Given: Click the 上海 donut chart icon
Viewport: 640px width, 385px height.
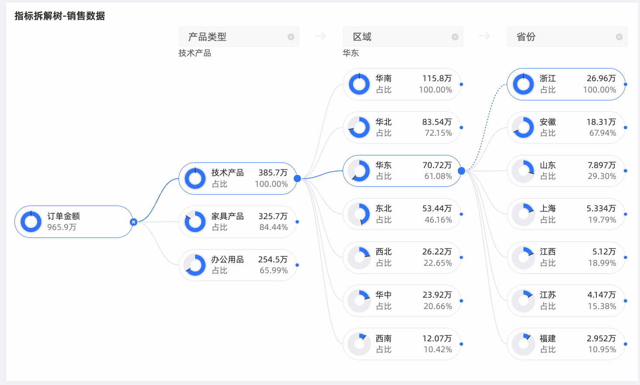Looking at the screenshot, I should point(523,214).
